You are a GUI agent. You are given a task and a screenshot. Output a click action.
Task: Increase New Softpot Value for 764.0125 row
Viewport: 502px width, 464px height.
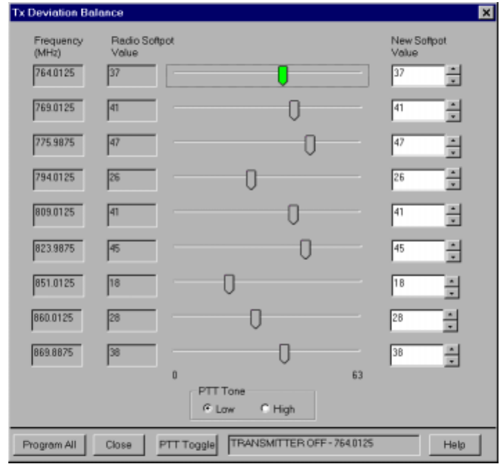[x=453, y=69]
